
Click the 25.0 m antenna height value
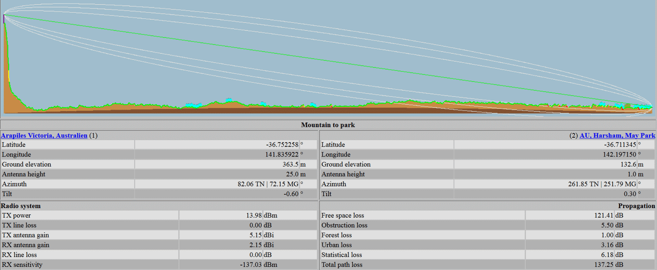click(292, 174)
